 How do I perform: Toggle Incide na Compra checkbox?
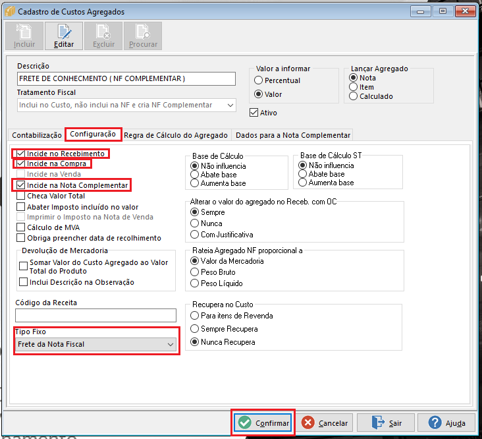tap(51, 163)
